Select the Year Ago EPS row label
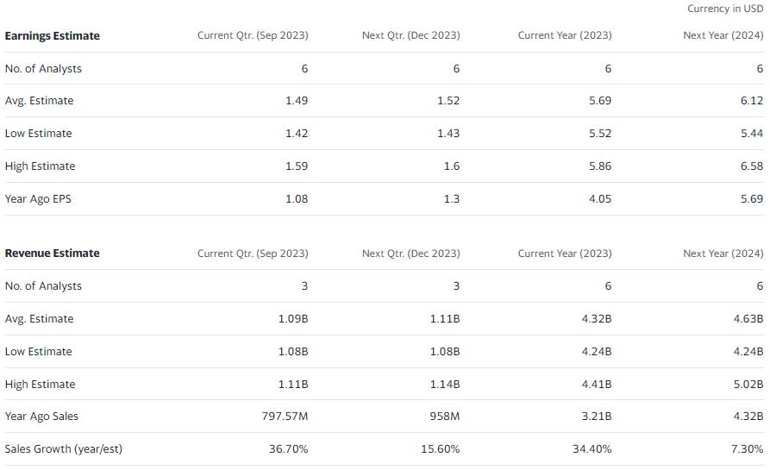Viewport: 770px width, 470px height. click(x=38, y=198)
